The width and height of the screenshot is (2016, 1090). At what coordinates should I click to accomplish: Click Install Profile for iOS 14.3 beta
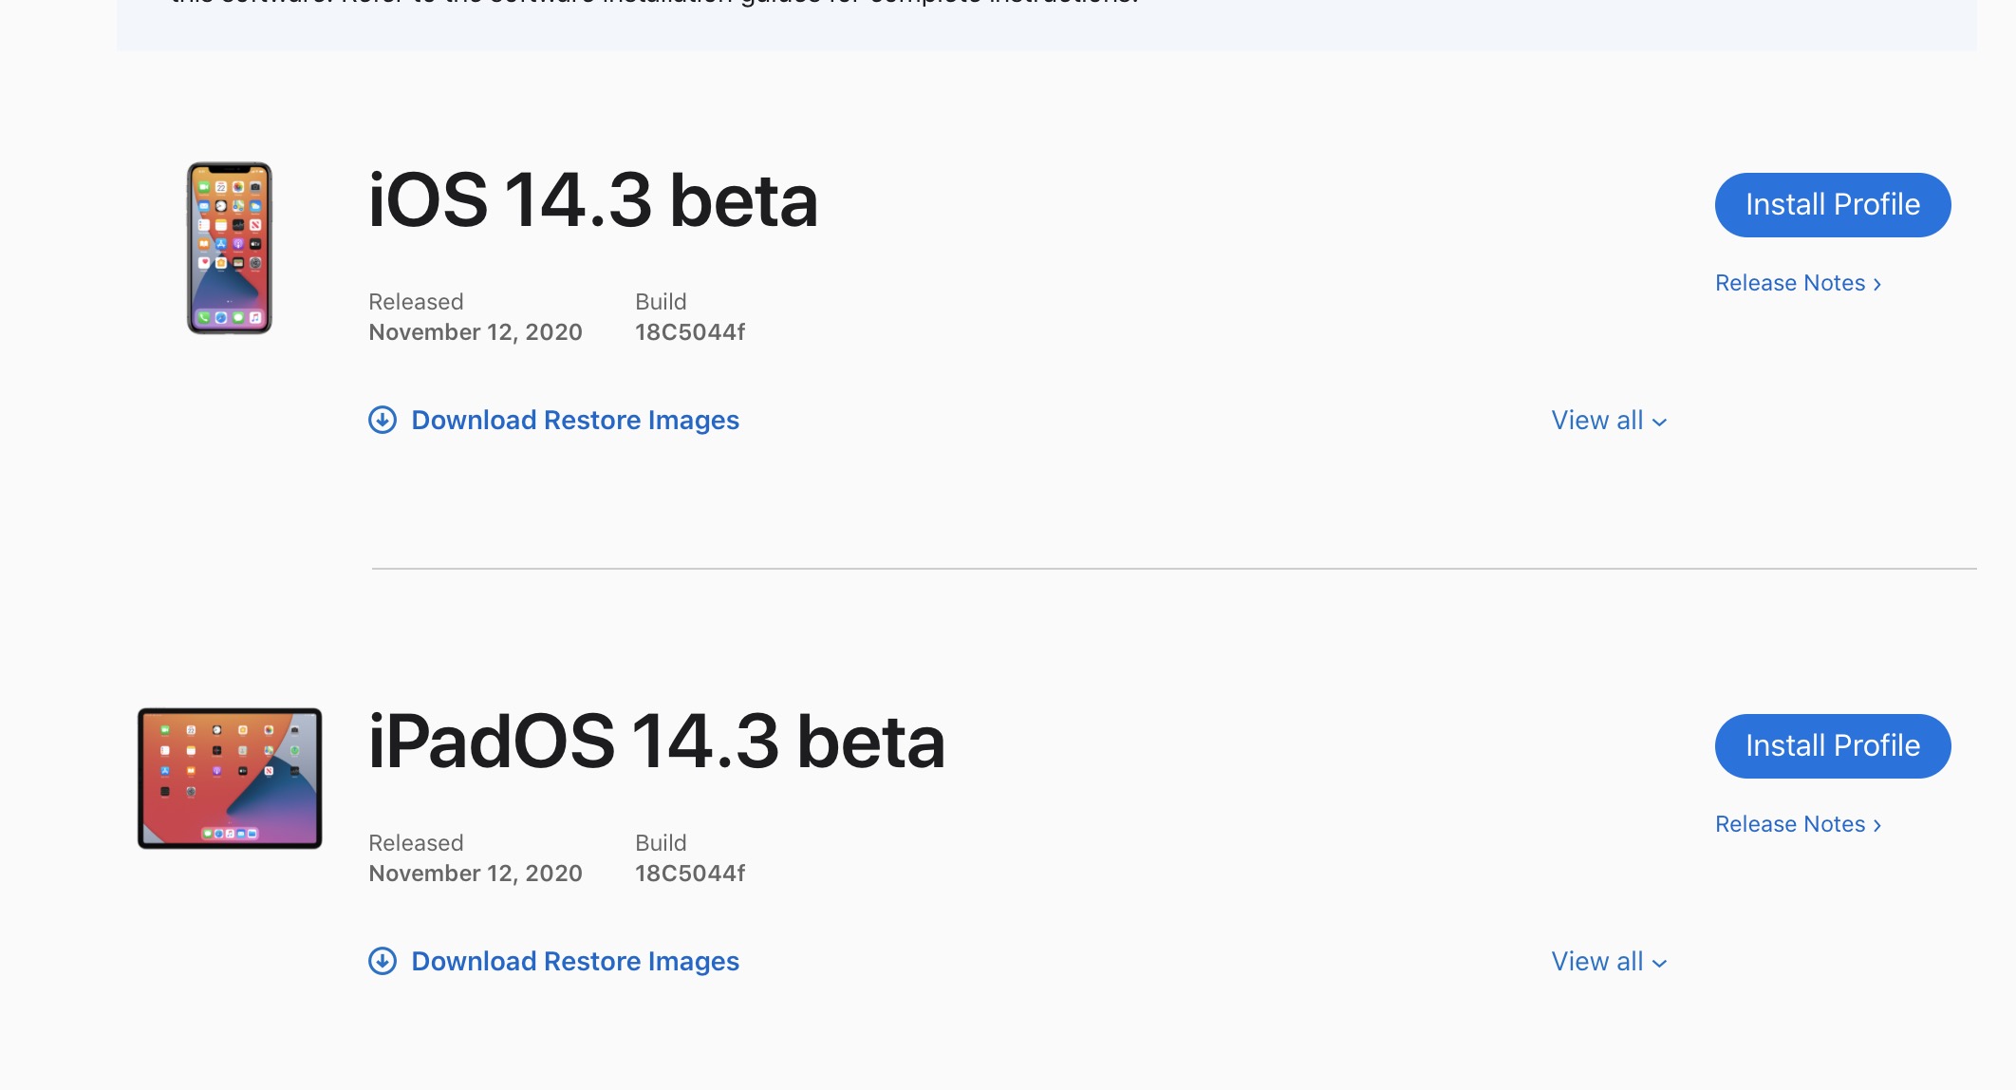pyautogui.click(x=1832, y=205)
